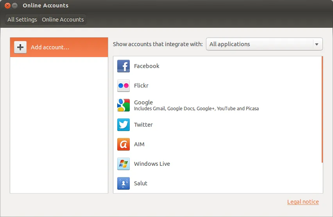Click the blue Salut icon
The image size is (333, 217).
[124, 183]
